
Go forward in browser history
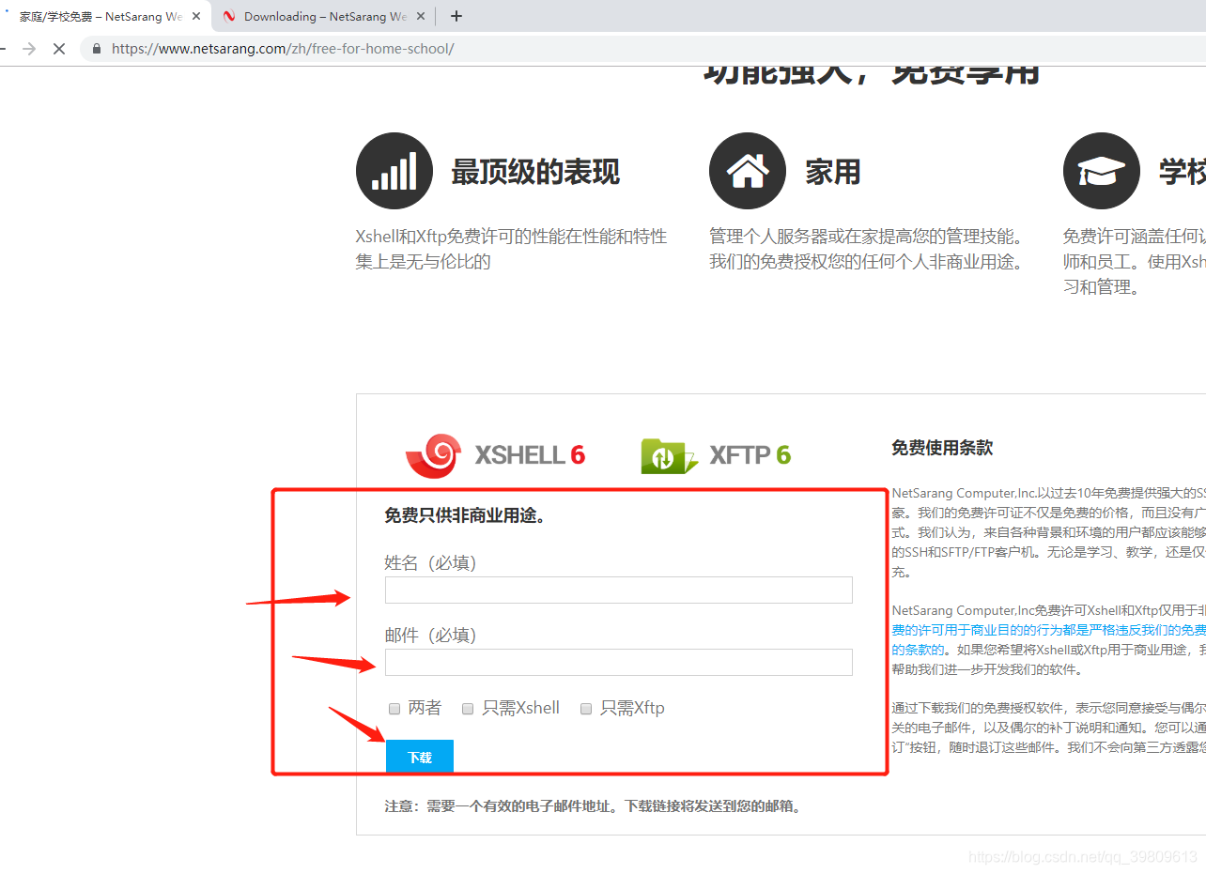tap(28, 49)
